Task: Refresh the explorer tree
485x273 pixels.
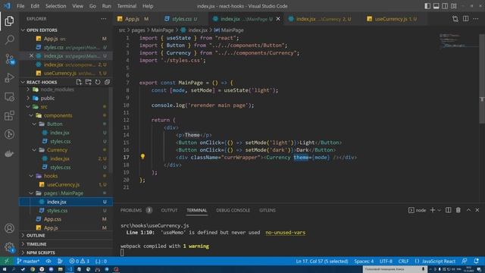Action: [98, 82]
